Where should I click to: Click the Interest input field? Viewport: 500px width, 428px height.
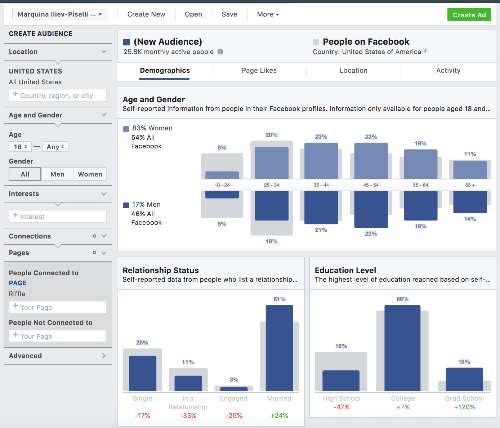[x=58, y=216]
